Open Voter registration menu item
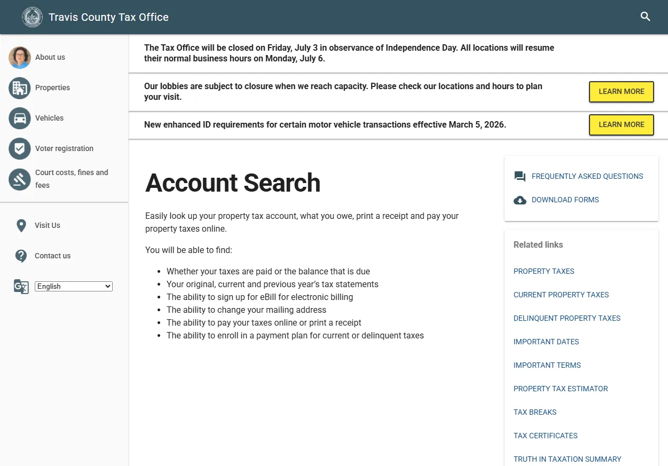This screenshot has width=668, height=466. 64,148
